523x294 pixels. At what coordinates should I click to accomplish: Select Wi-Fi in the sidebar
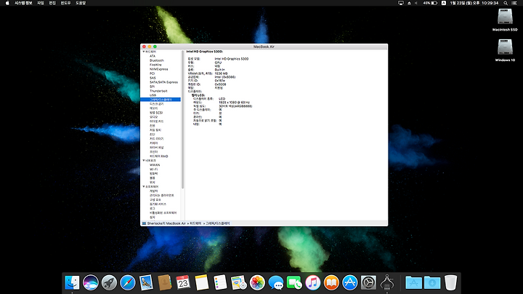tap(153, 170)
